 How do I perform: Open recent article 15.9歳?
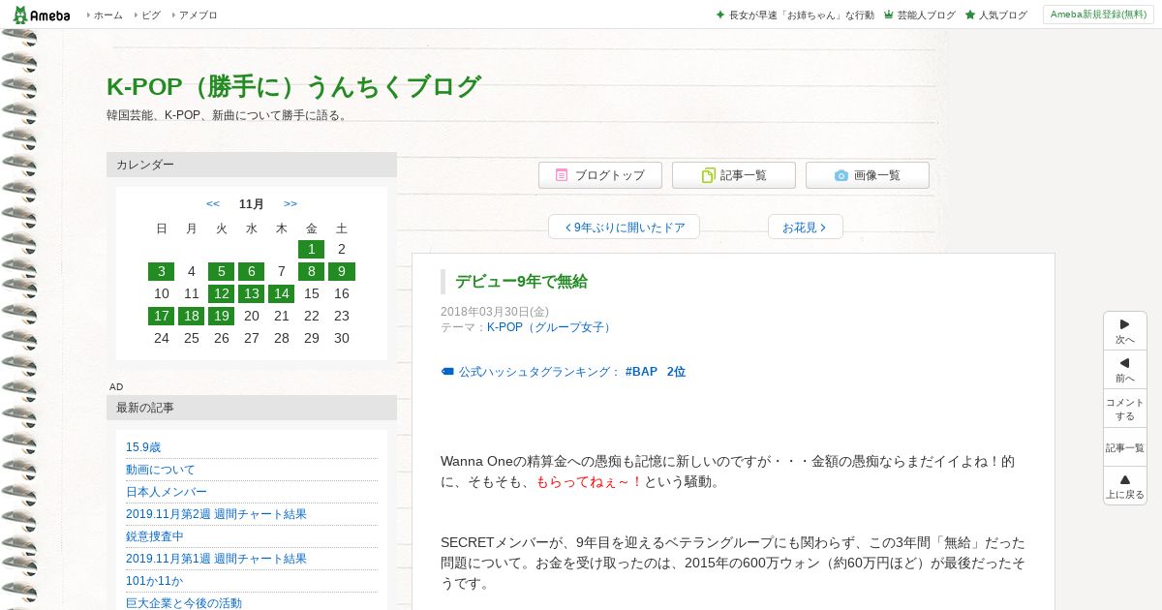point(143,447)
